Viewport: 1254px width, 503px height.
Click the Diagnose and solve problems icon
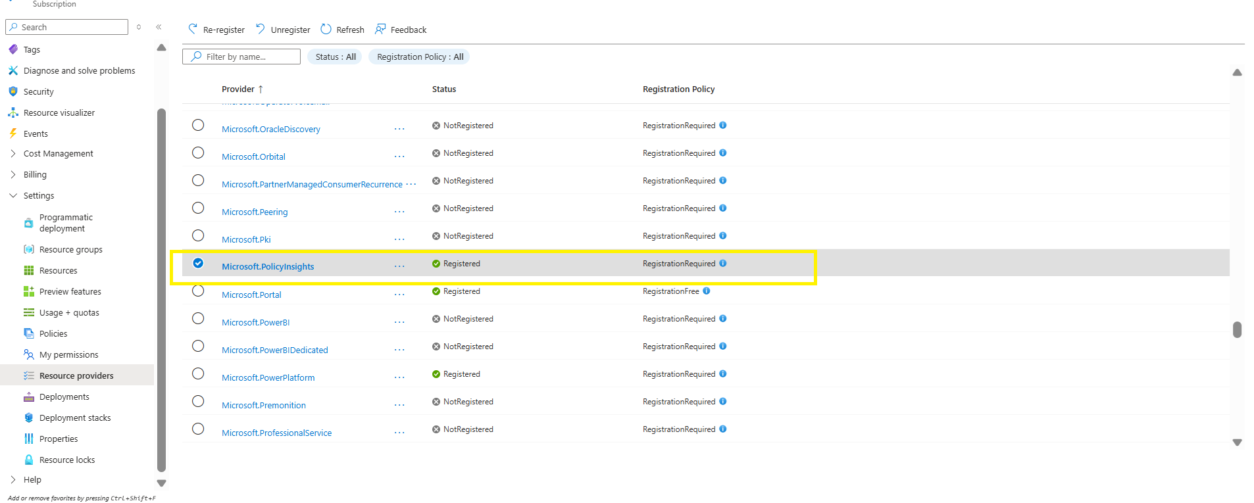click(13, 70)
